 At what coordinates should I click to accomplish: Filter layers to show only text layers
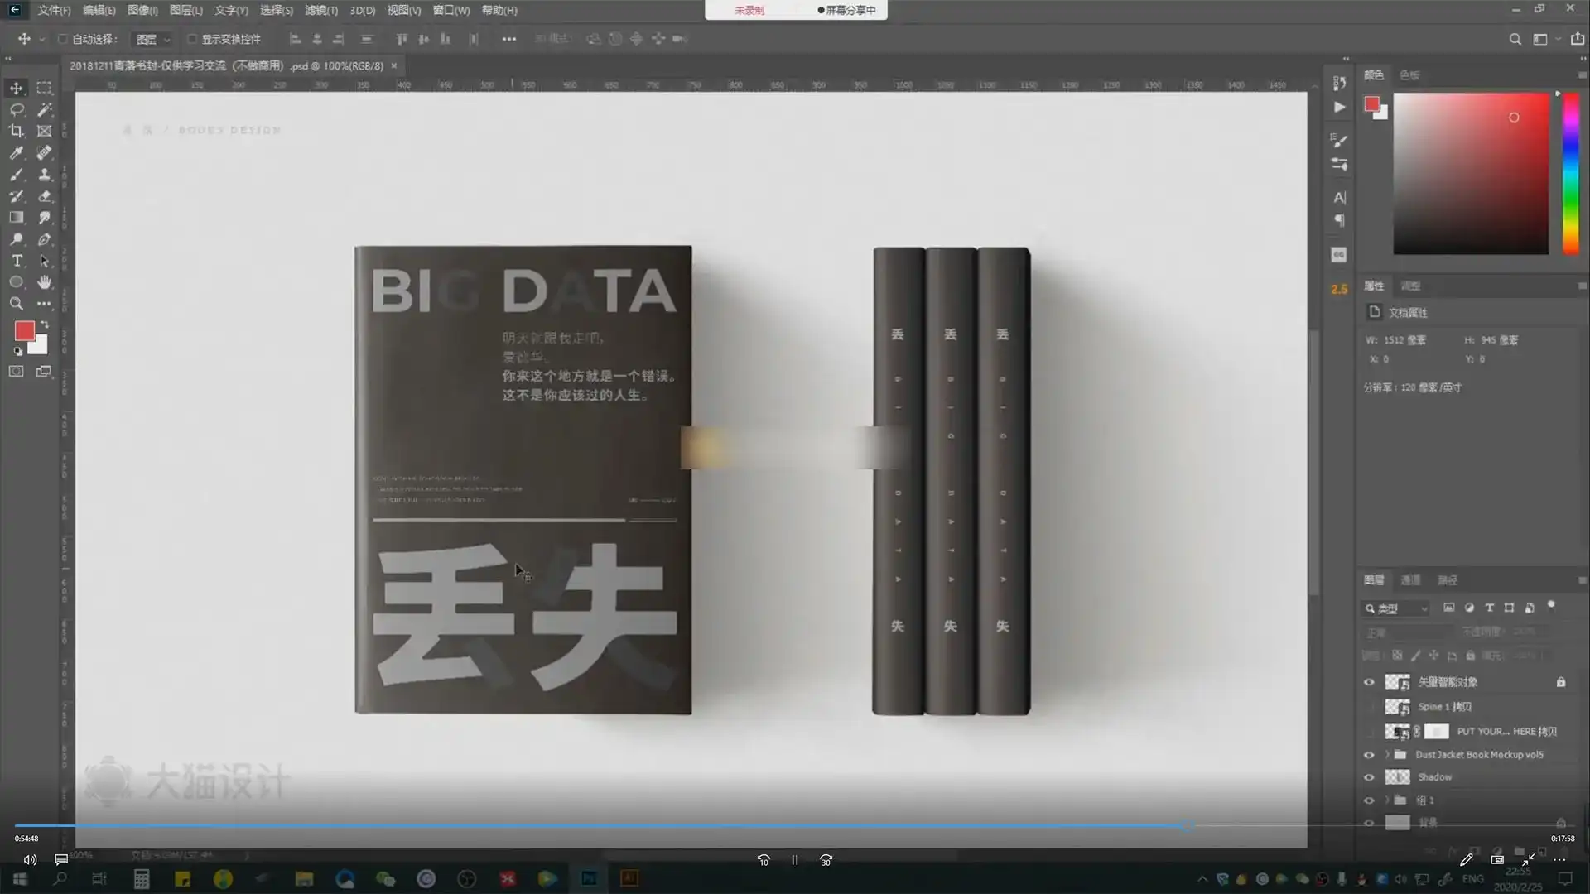click(1488, 608)
